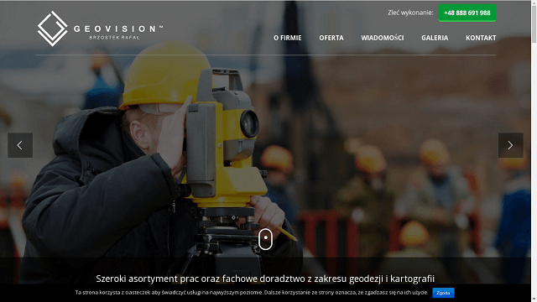This screenshot has width=537, height=302.
Task: Advance to next slide with right arrow
Action: [511, 145]
